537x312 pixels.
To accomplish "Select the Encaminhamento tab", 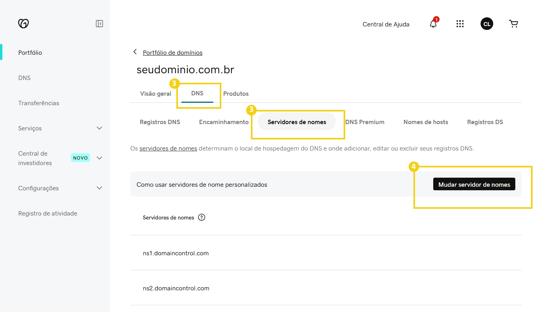I will click(x=224, y=122).
